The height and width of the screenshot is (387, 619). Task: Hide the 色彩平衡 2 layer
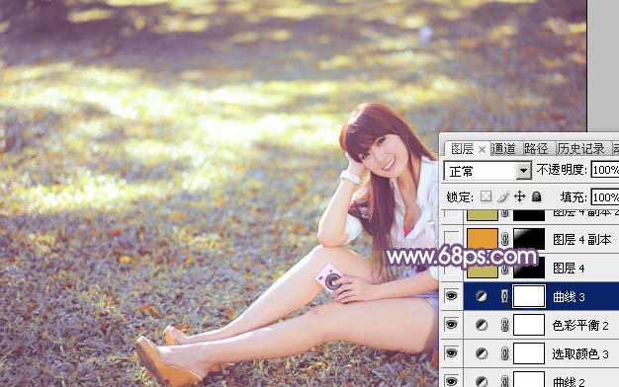click(x=452, y=325)
